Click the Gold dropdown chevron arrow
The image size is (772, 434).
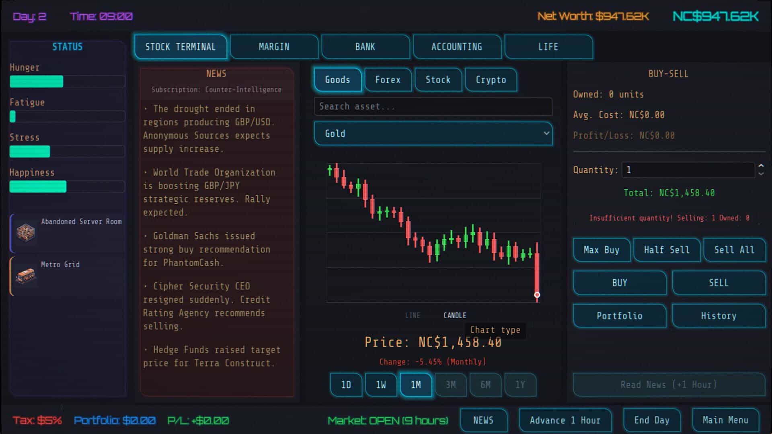pos(546,133)
